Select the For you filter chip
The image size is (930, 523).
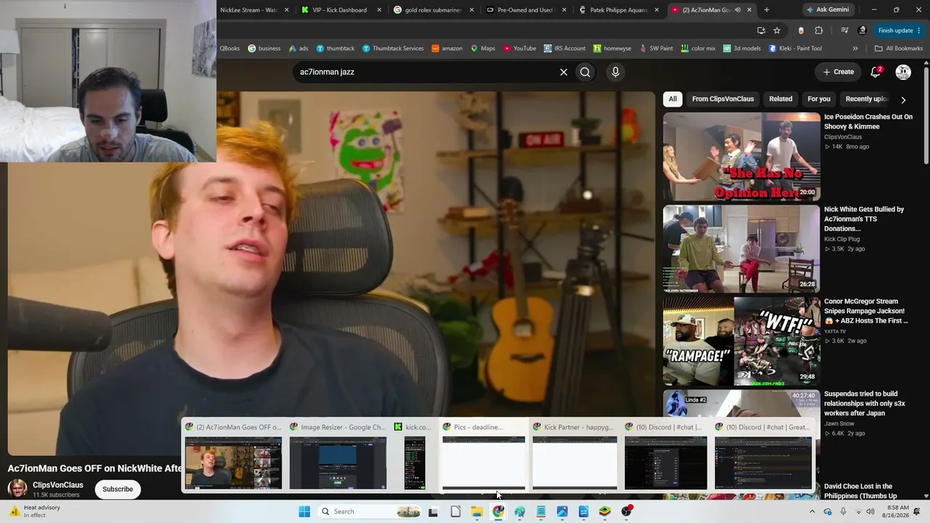[x=819, y=99]
